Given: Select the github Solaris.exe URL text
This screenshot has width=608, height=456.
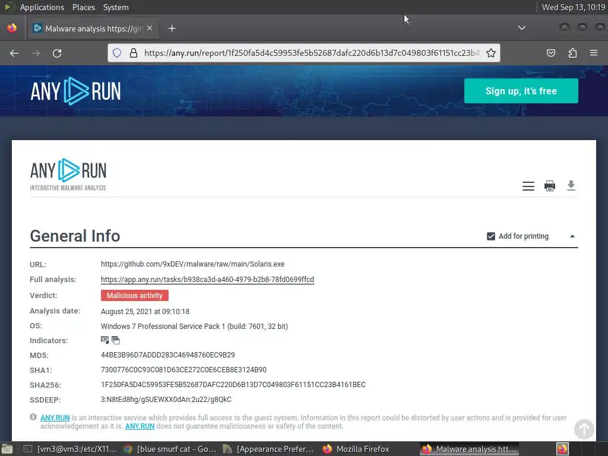Looking at the screenshot, I should (193, 264).
